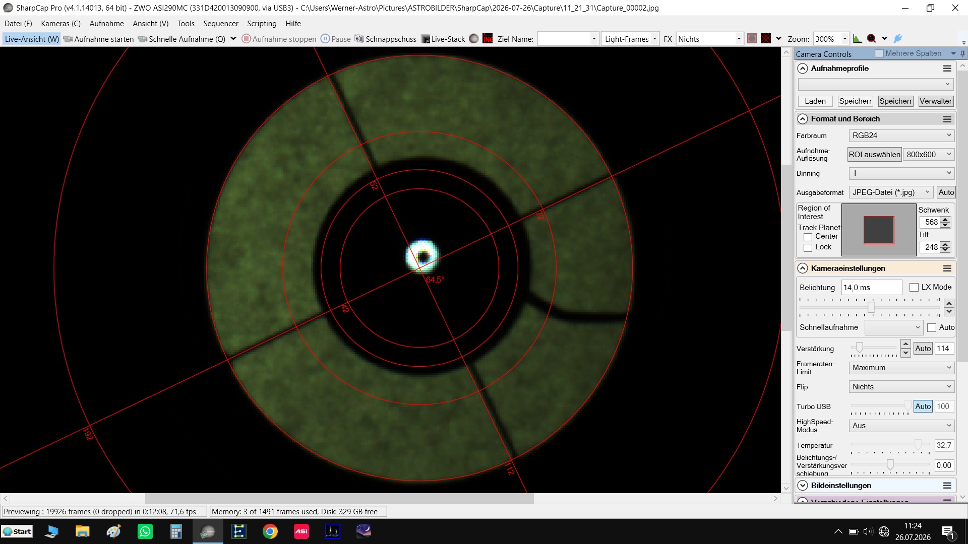Open WhatsApp from the taskbar
The image size is (968, 544).
[x=145, y=531]
